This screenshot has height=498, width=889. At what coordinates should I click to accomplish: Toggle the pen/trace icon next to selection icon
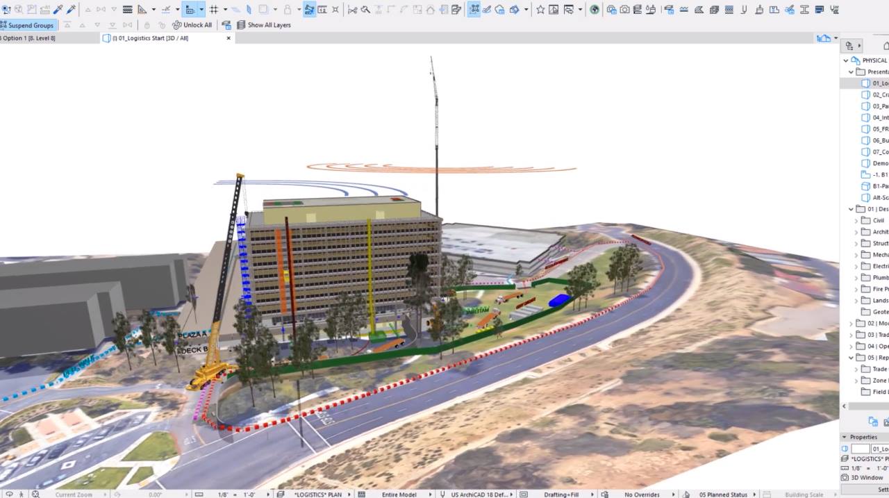click(x=487, y=10)
